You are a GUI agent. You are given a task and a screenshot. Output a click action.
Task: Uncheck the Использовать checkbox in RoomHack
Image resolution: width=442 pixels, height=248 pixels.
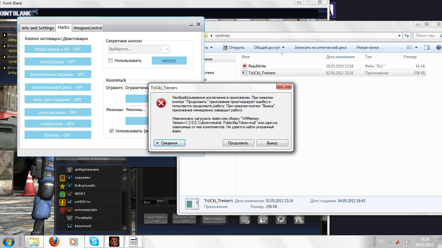click(111, 131)
